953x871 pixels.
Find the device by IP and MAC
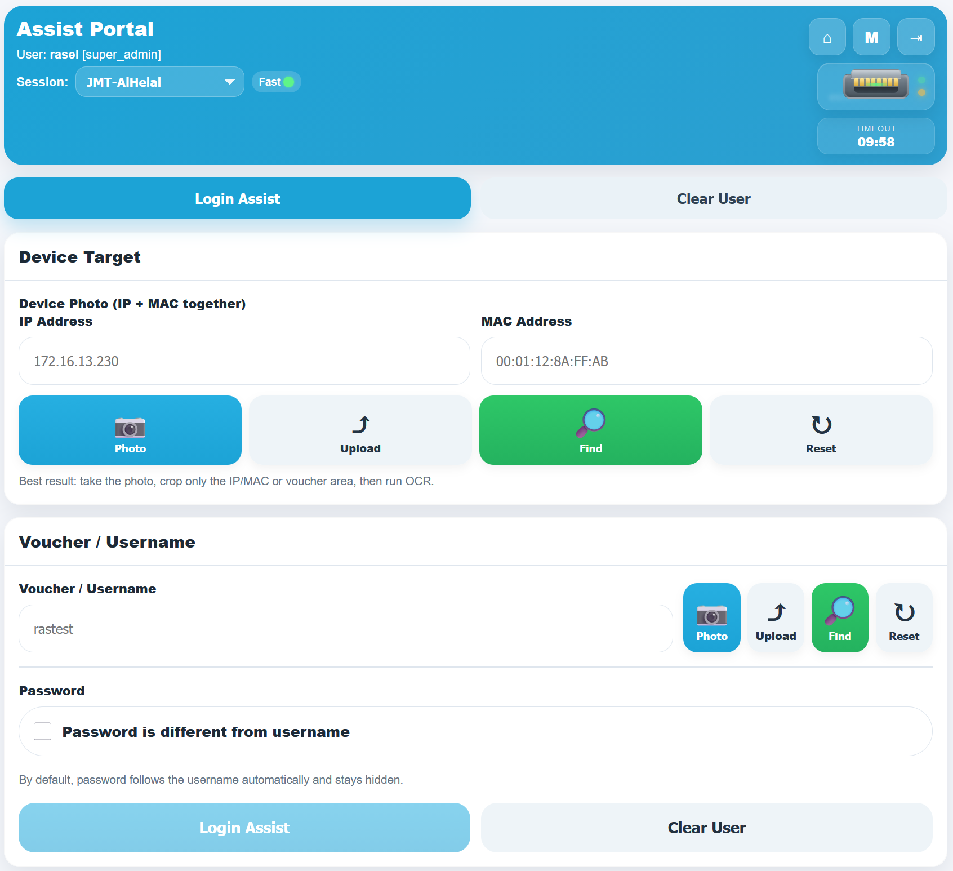click(591, 430)
